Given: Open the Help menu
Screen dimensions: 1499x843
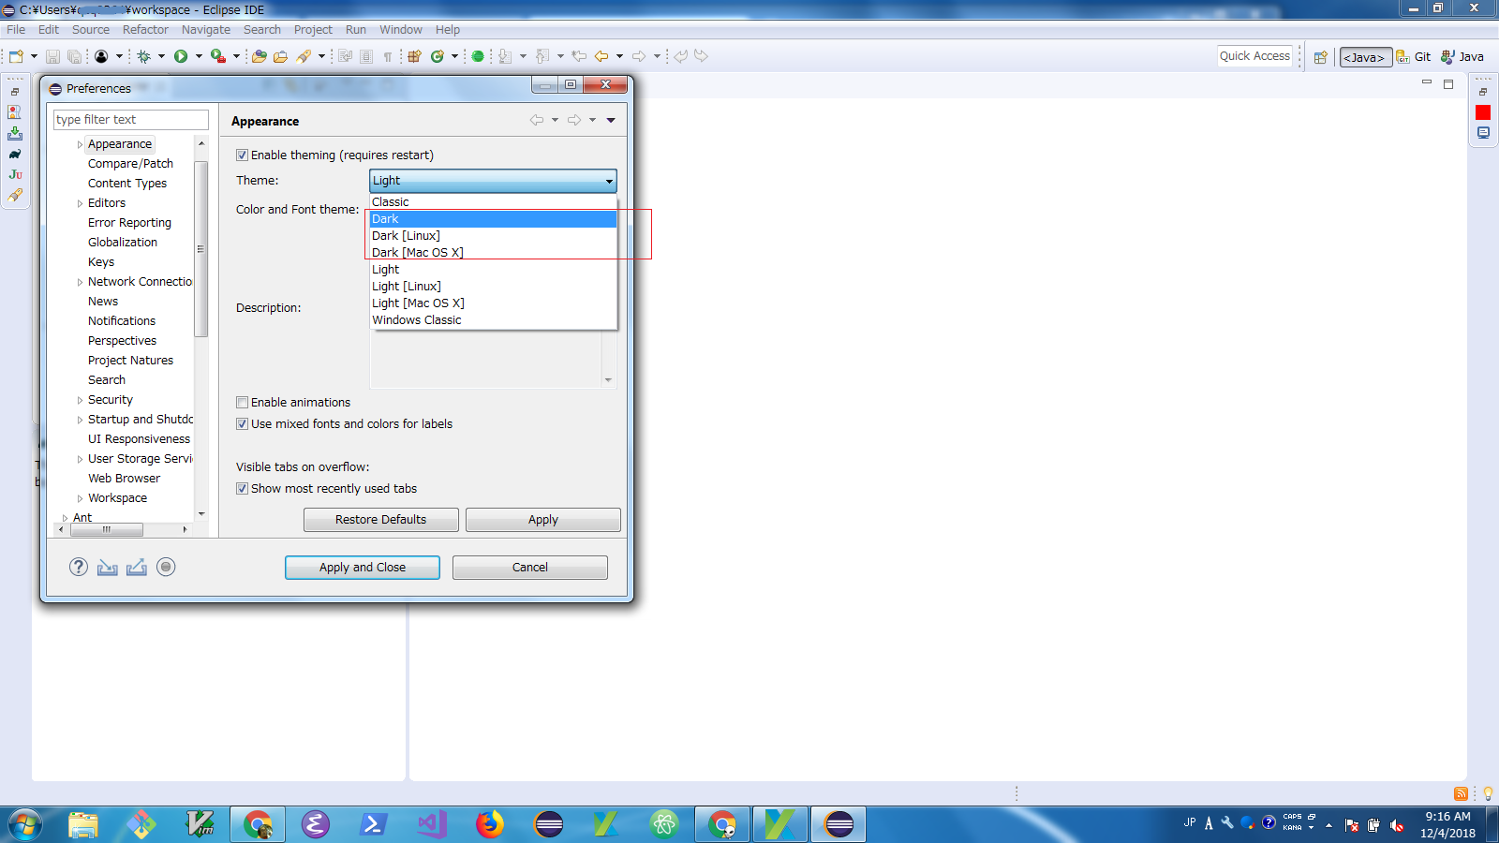Looking at the screenshot, I should point(448,30).
